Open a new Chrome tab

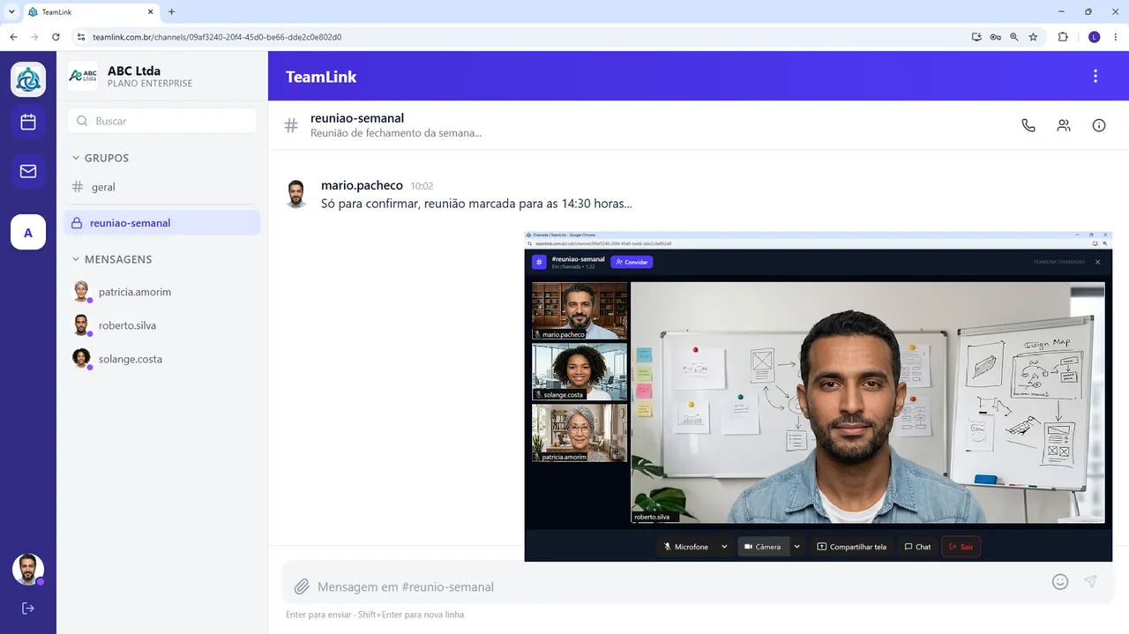171,11
